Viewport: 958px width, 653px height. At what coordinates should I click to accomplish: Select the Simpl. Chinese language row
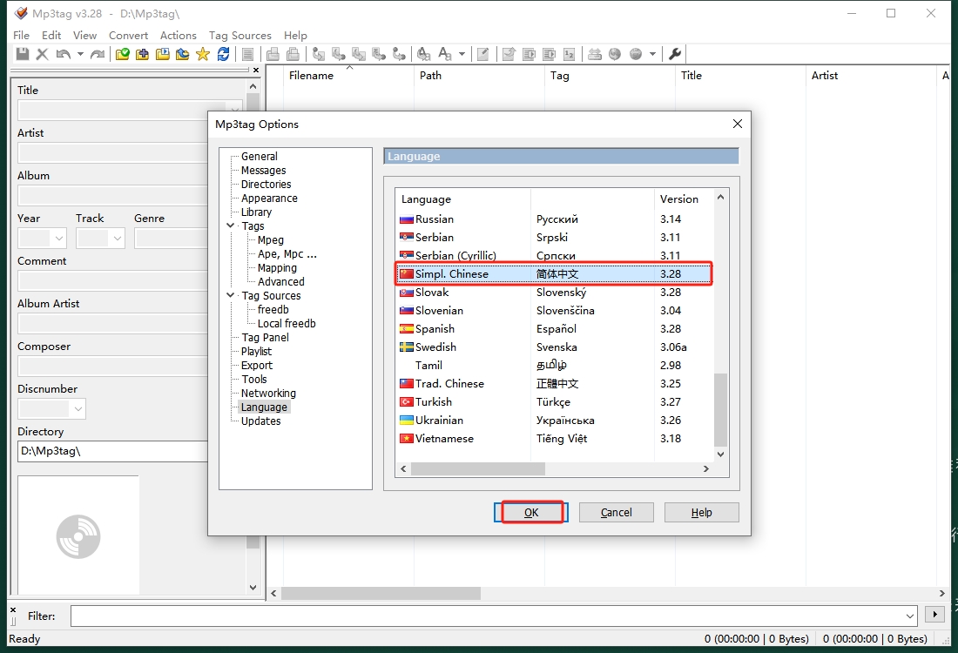pyautogui.click(x=554, y=274)
